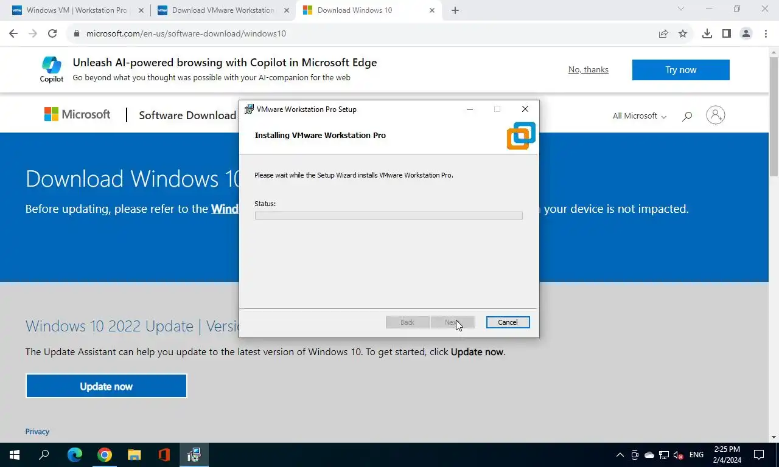Close the Download VMware Workstation tab
This screenshot has width=779, height=467.
pyautogui.click(x=287, y=10)
